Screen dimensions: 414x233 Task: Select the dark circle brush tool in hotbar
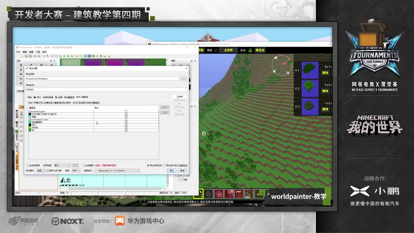pos(209,194)
